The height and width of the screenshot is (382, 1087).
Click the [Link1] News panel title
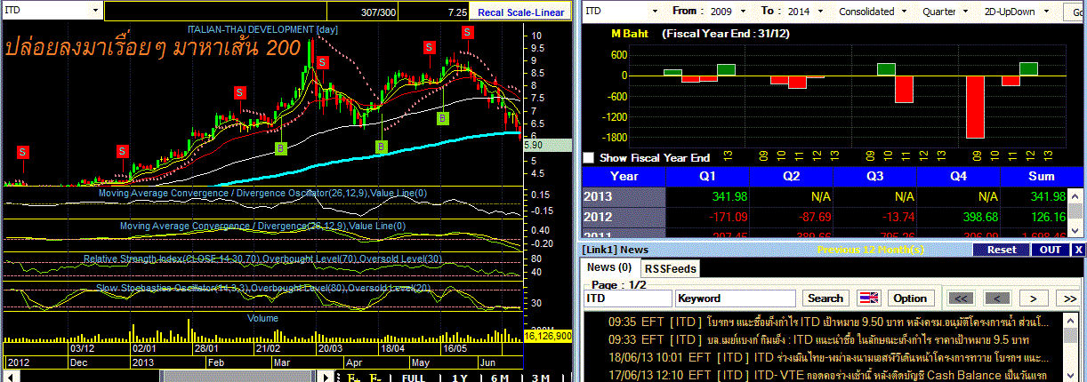pos(616,250)
